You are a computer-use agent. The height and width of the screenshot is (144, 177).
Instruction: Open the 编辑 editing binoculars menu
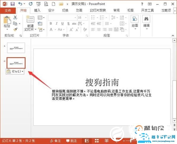146,23
